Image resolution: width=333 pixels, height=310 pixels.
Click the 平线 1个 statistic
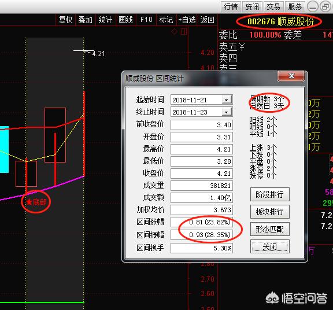[263, 134]
